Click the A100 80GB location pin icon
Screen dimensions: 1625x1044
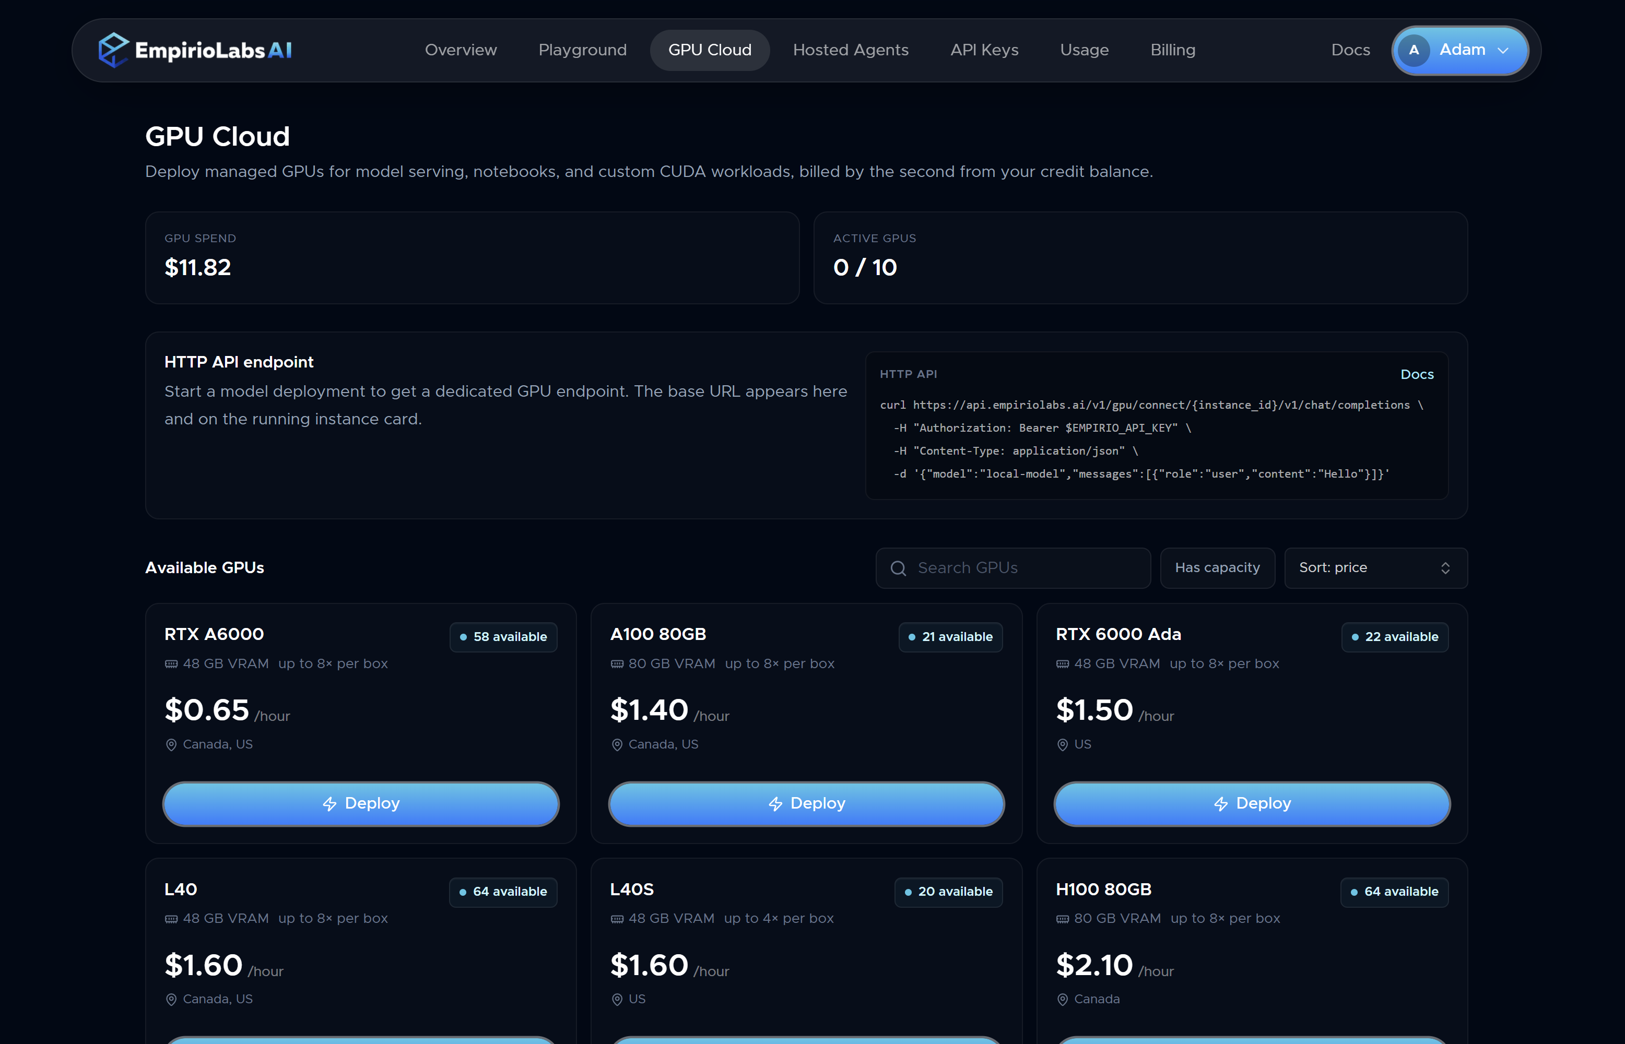click(x=616, y=745)
